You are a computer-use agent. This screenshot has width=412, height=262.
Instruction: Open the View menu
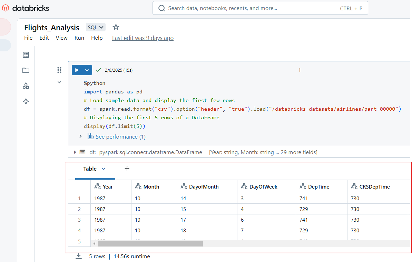[x=61, y=38]
